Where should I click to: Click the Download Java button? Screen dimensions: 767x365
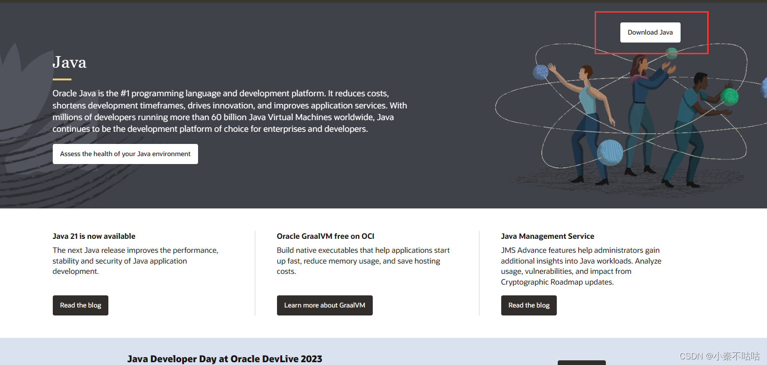click(650, 32)
